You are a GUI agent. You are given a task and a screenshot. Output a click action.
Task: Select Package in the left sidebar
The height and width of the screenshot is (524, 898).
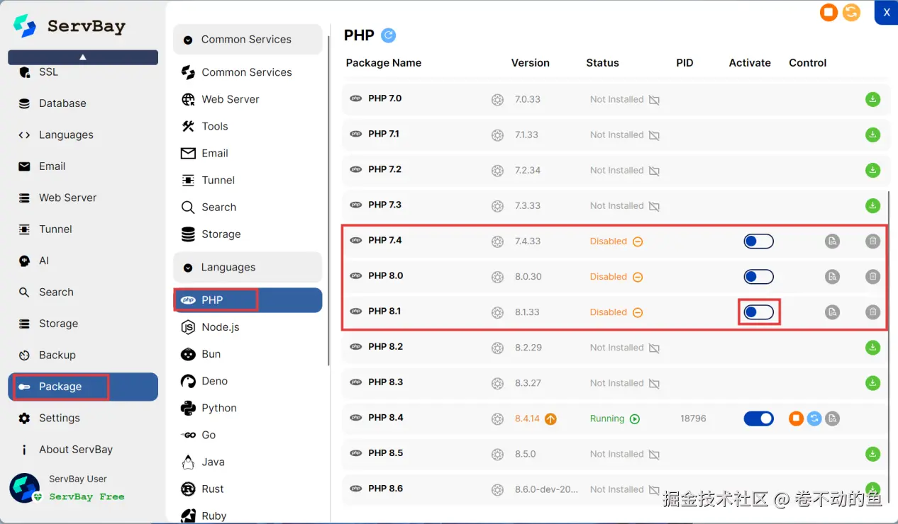pos(83,387)
